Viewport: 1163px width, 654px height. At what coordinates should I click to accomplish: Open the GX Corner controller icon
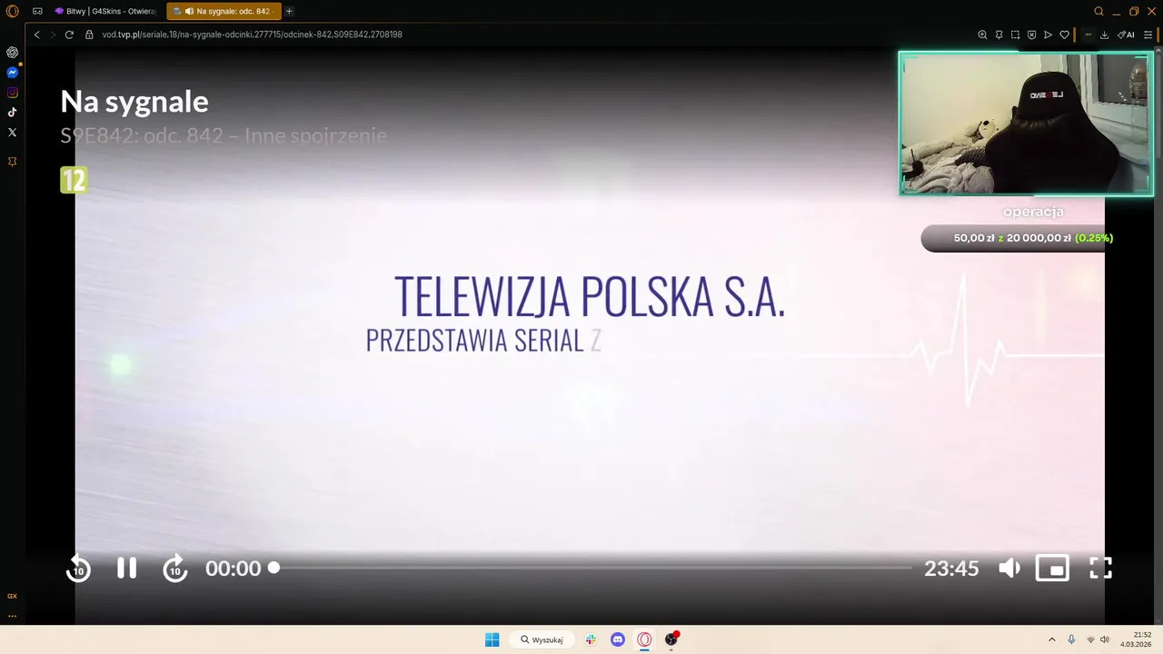click(x=37, y=11)
